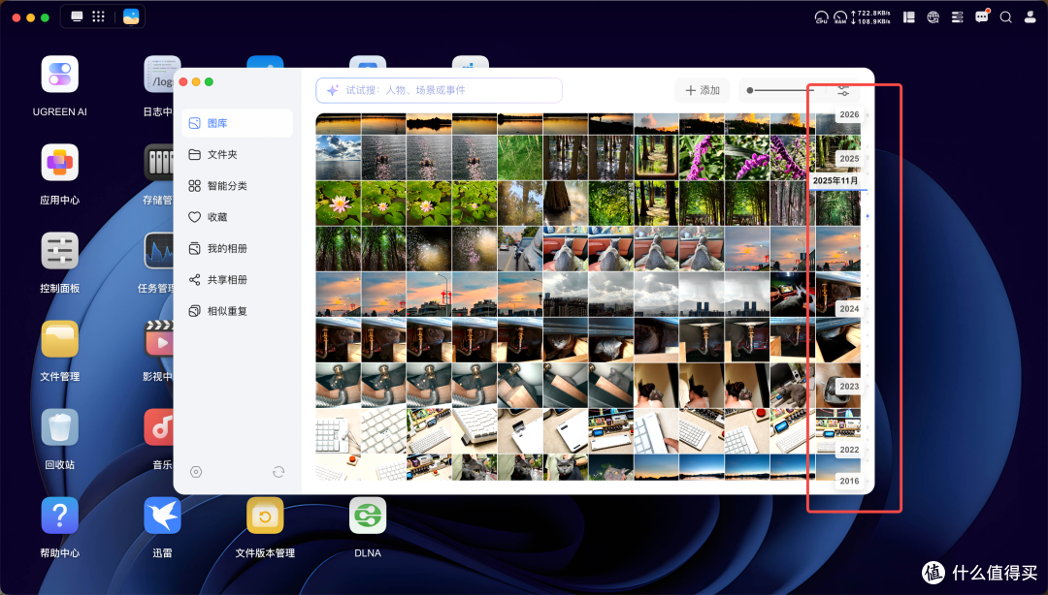Jump to 2024 on the timeline

point(849,309)
